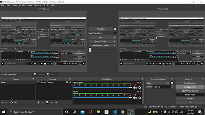Select Display Capture source row
205x115 pixels.
point(54,82)
